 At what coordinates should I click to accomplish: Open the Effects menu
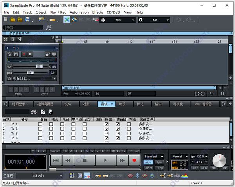[98, 12]
